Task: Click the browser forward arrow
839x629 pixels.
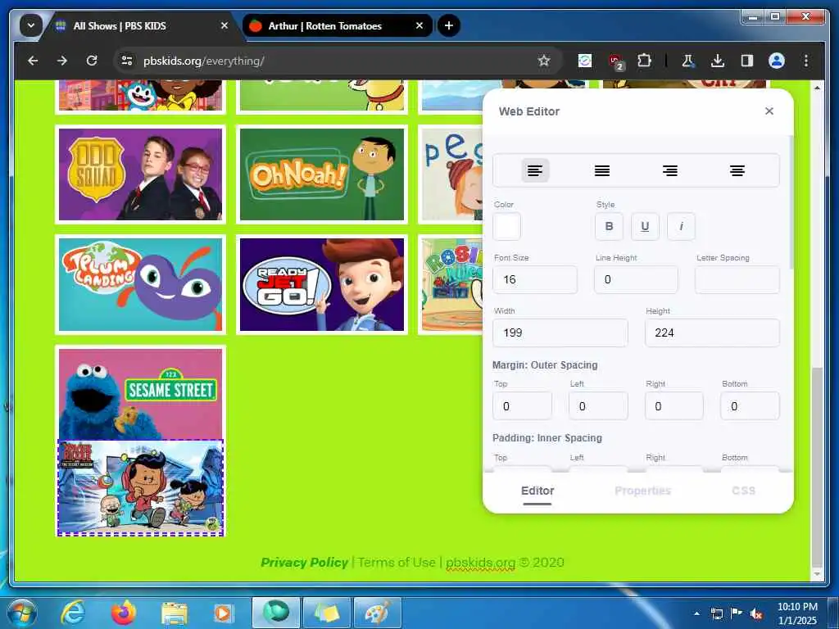Action: point(62,61)
